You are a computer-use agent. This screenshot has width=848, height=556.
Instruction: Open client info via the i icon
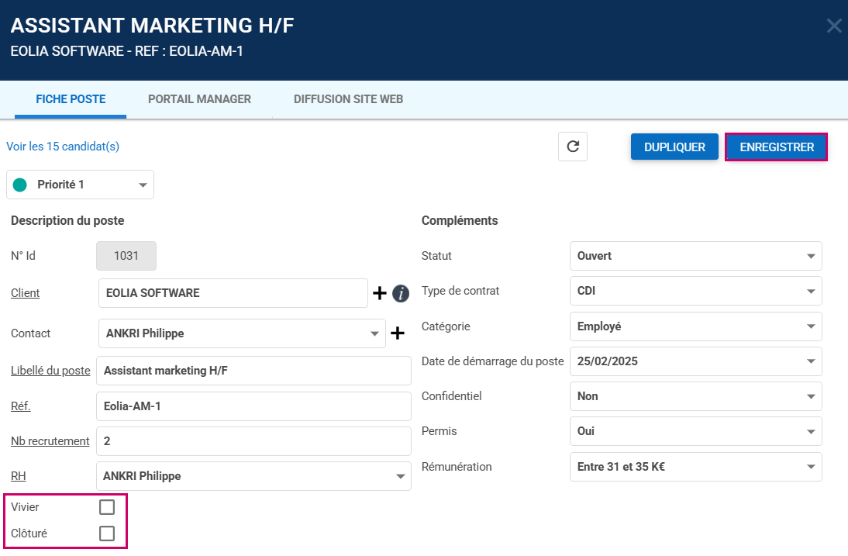coord(401,293)
